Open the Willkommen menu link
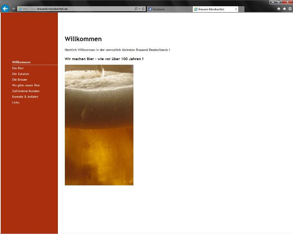293x234 pixels. [x=21, y=62]
